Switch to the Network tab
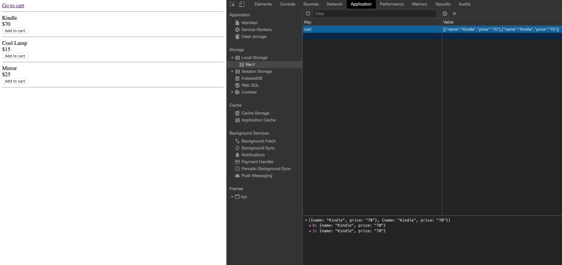 pyautogui.click(x=335, y=4)
